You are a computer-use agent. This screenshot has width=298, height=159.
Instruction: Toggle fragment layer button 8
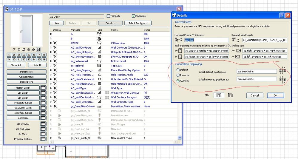coord(44,55)
